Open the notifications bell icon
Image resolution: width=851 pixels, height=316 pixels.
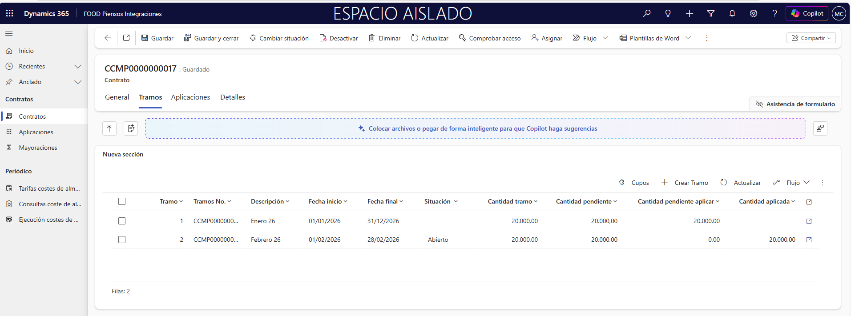click(x=732, y=13)
